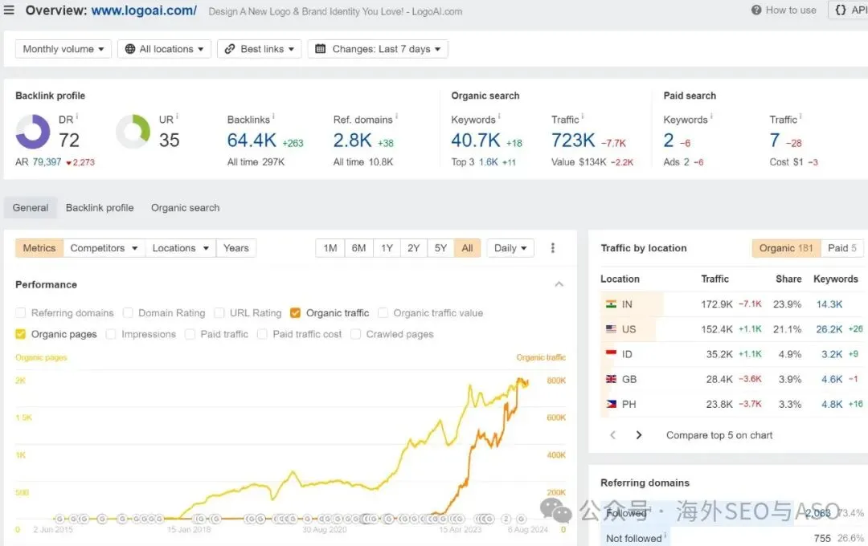Enable the Crawled pages checkbox

(356, 334)
